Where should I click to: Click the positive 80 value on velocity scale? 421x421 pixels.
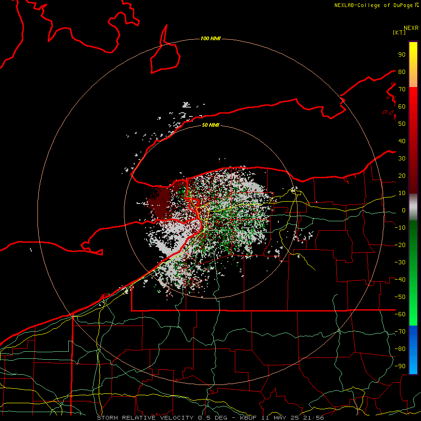point(402,72)
